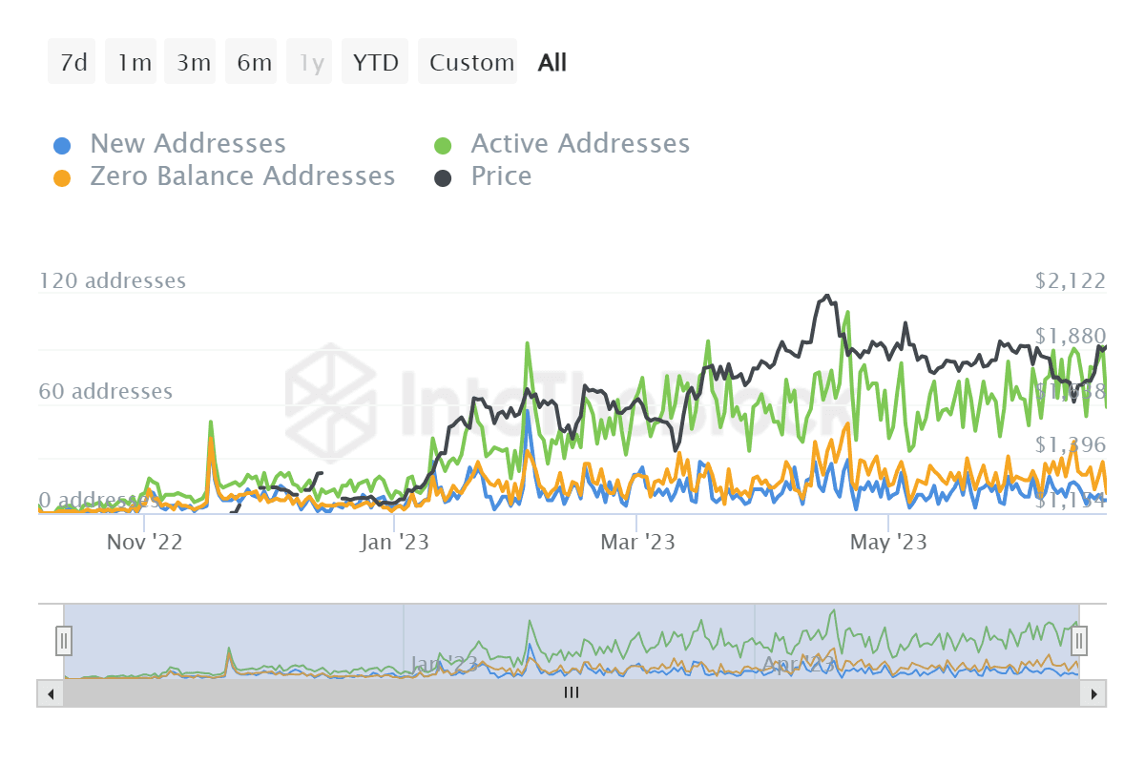The width and height of the screenshot is (1145, 763).
Task: Click the horizontal scrollbar thumb grip
Action: pyautogui.click(x=572, y=693)
